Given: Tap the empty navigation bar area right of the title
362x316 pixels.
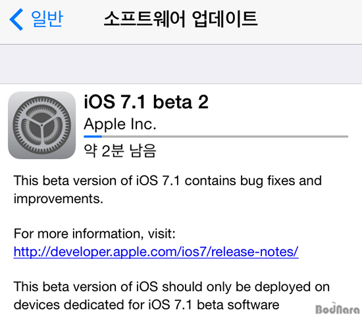Looking at the screenshot, I should click(309, 21).
